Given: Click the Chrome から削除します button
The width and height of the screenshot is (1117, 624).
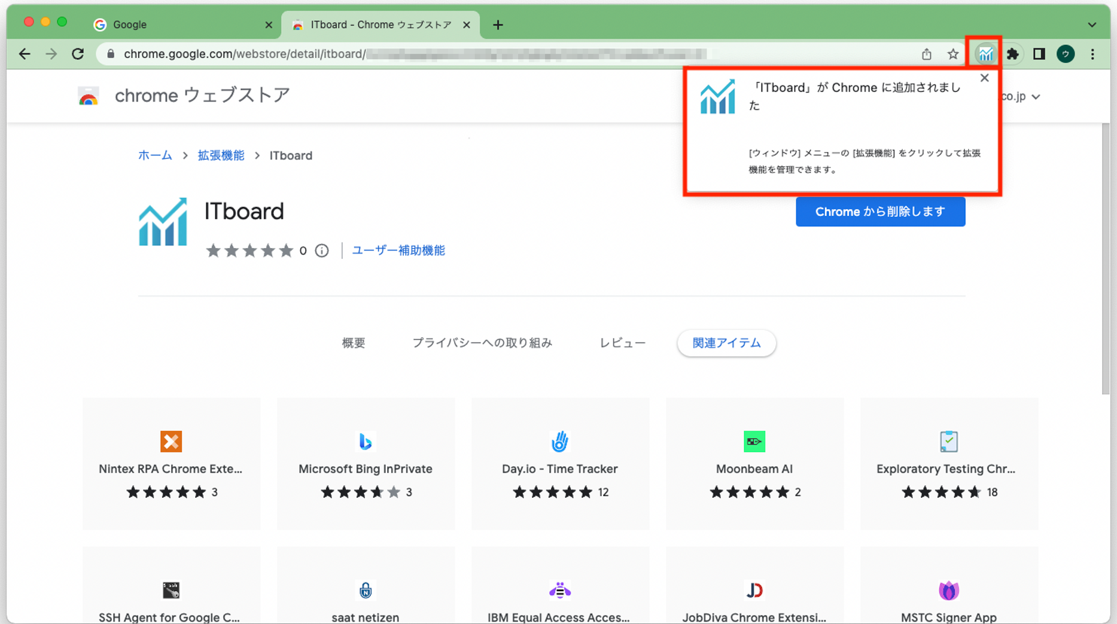Looking at the screenshot, I should point(879,212).
